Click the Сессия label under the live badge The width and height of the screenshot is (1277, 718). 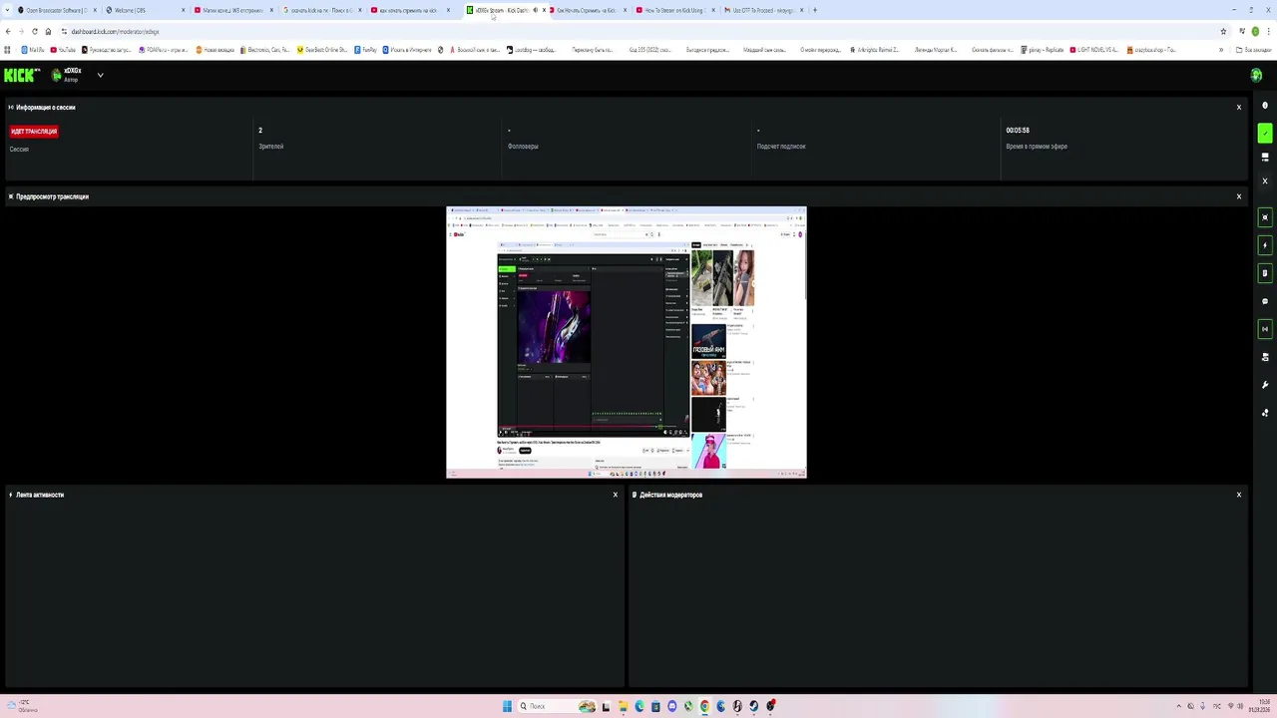[19, 150]
